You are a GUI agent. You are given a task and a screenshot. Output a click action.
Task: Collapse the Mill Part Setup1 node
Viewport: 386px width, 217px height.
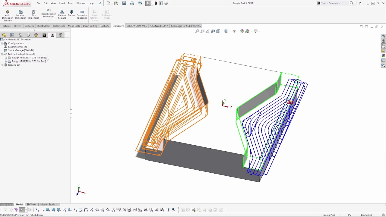[2, 54]
